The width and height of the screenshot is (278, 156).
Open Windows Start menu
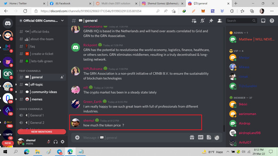point(5,152)
